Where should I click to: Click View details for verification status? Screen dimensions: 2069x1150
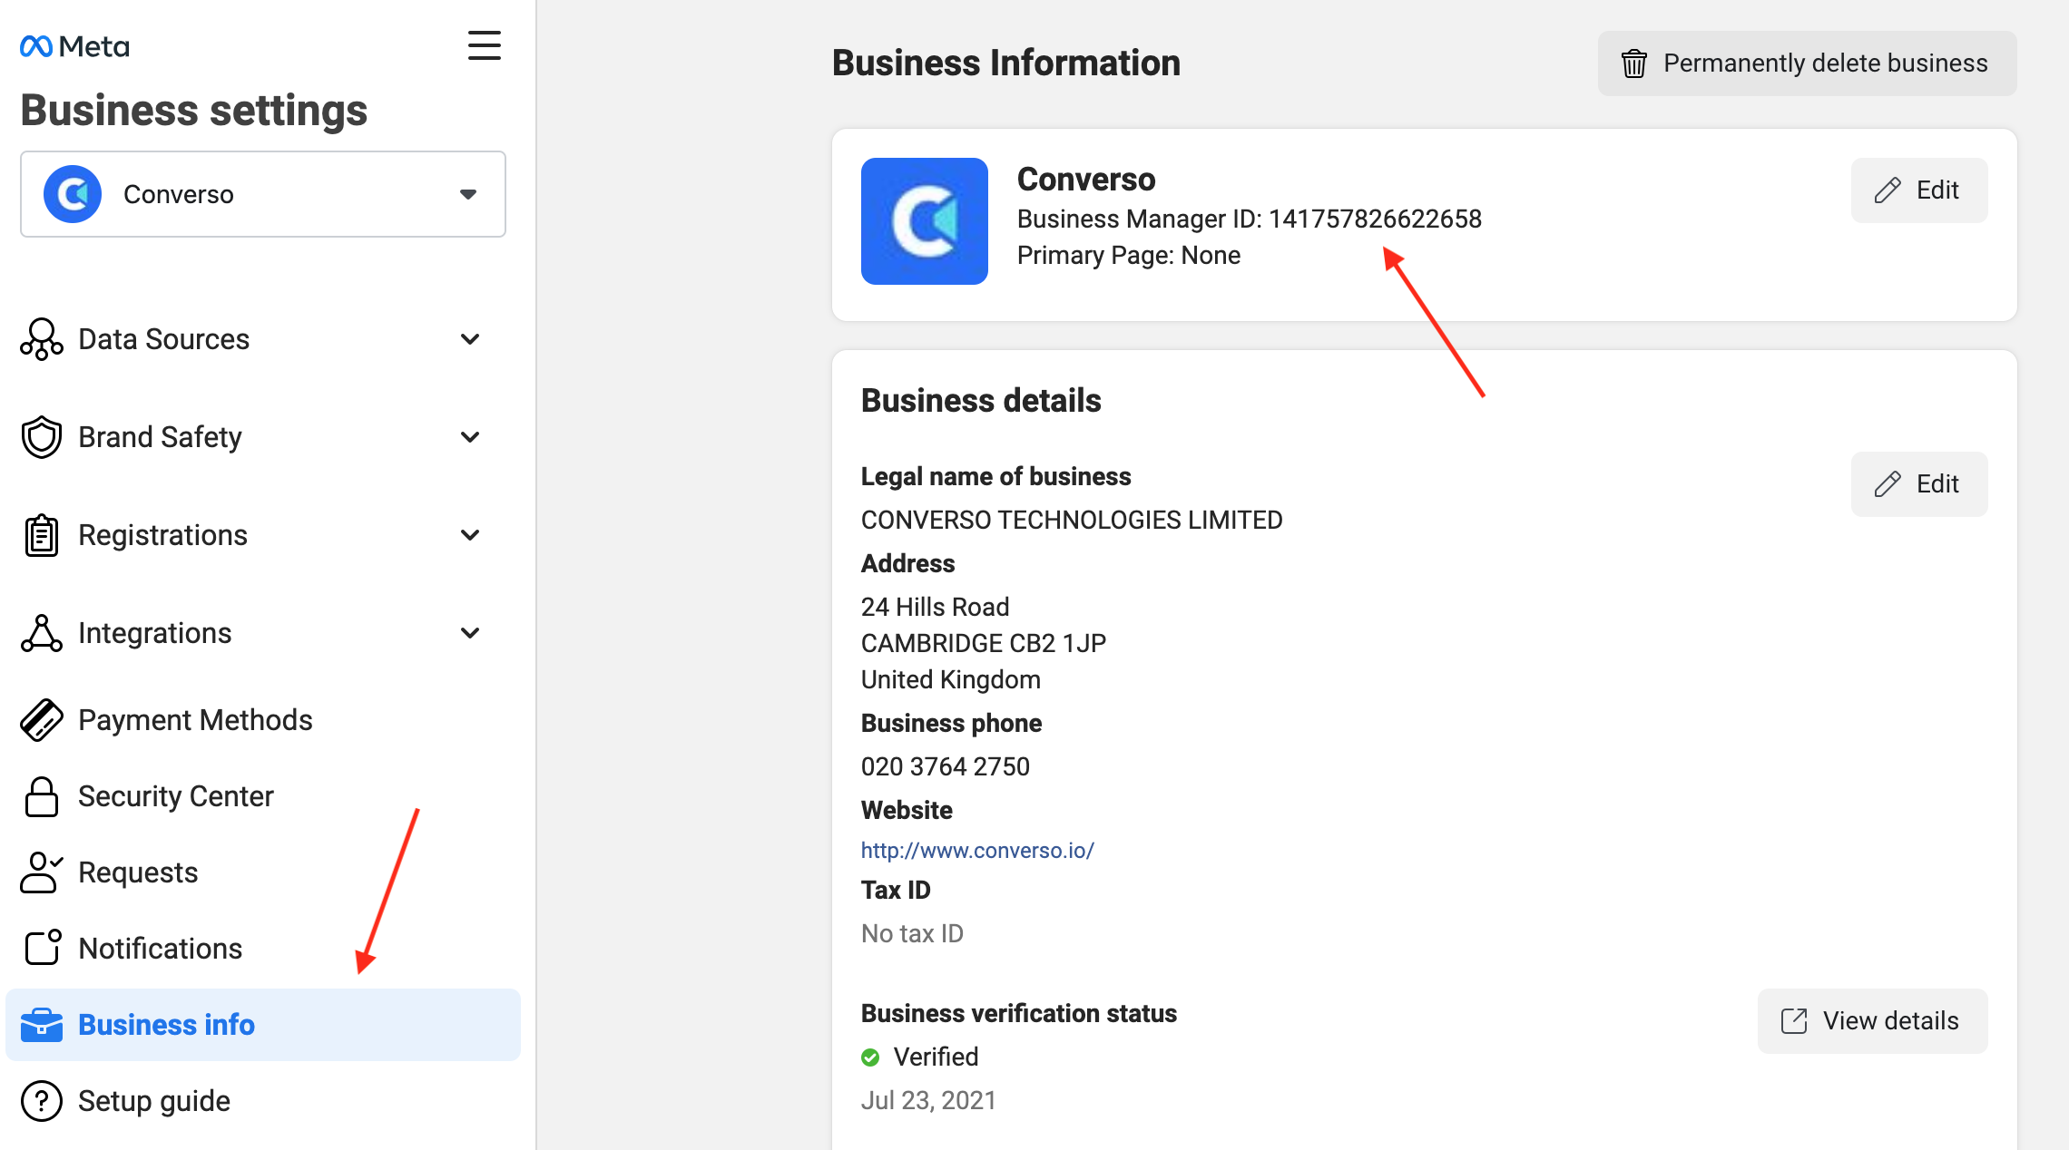click(x=1873, y=1021)
